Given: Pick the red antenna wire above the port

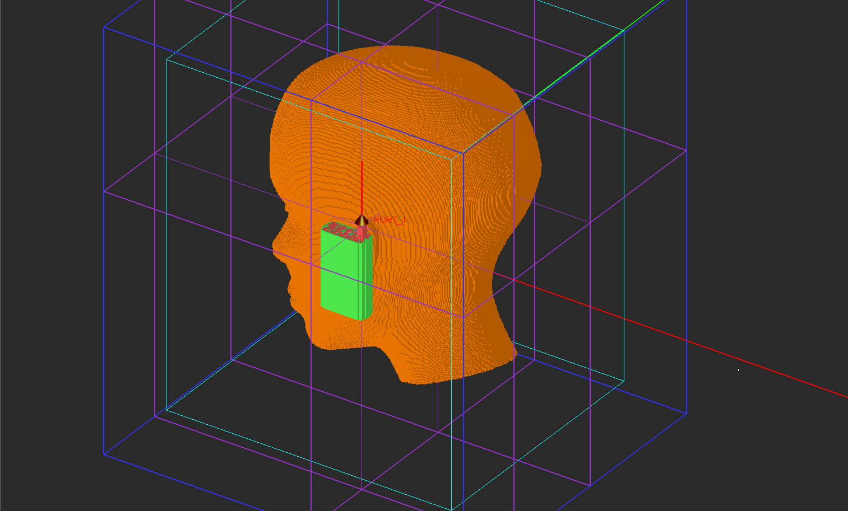Looking at the screenshot, I should pyautogui.click(x=362, y=188).
